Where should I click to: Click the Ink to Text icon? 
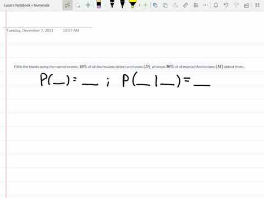tap(175, 5)
